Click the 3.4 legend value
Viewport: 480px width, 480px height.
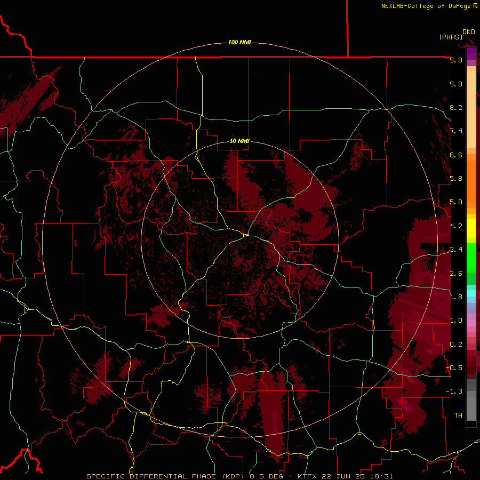click(x=456, y=250)
